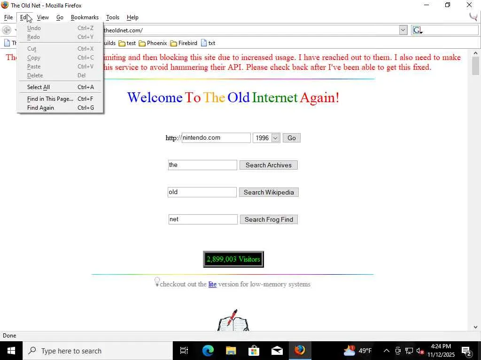Click the Go button next to year
481x360 pixels.
pyautogui.click(x=291, y=138)
